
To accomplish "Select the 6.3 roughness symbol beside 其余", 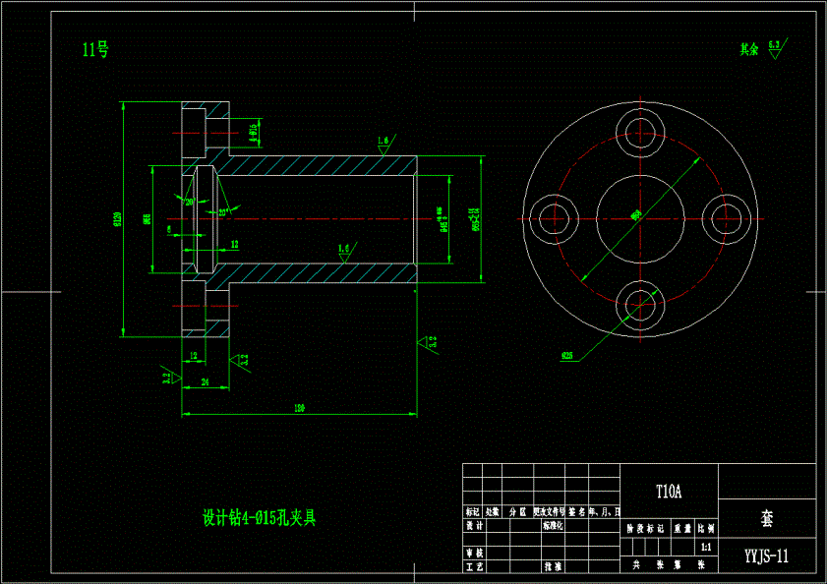I will coord(778,48).
